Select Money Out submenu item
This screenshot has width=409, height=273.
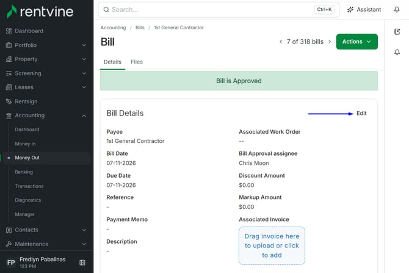pyautogui.click(x=27, y=158)
